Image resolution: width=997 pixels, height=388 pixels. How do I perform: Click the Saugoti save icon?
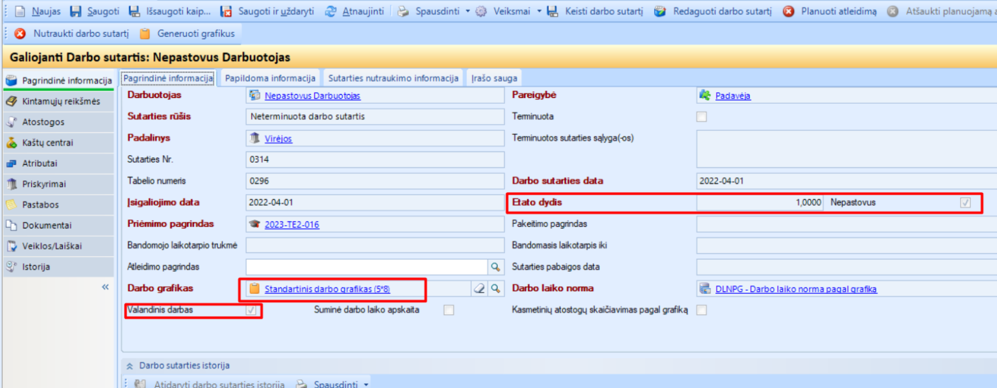75,12
